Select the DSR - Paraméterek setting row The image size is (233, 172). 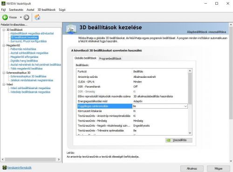[x=132, y=87]
